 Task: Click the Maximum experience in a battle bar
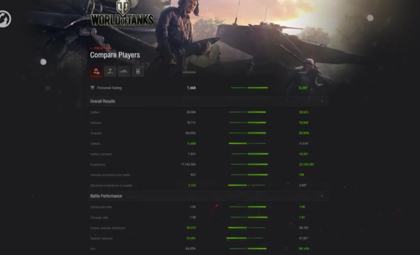[x=247, y=185]
